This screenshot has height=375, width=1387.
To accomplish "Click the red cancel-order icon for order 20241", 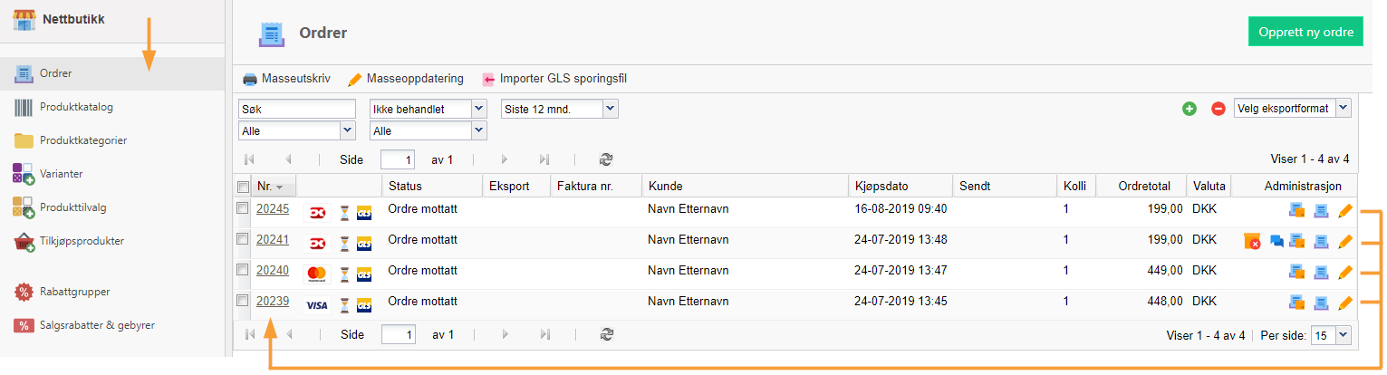I will coord(1252,241).
